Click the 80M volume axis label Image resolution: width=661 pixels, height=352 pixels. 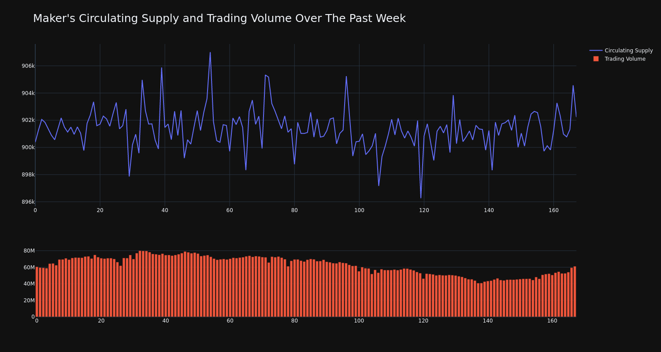pos(29,251)
